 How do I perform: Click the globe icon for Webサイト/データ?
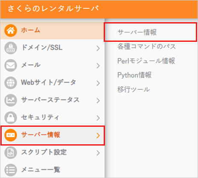pyautogui.click(x=11, y=83)
